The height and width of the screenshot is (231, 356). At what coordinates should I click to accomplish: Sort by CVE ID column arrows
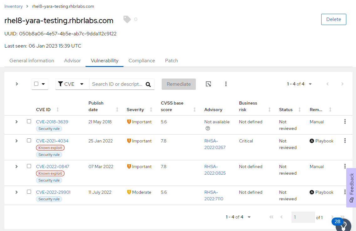click(58, 110)
